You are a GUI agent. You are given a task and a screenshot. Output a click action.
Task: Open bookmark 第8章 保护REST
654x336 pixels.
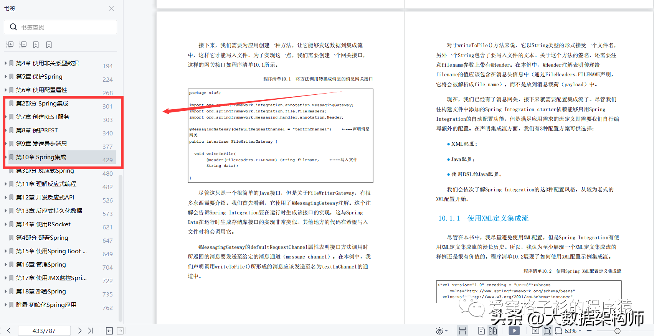[37, 130]
